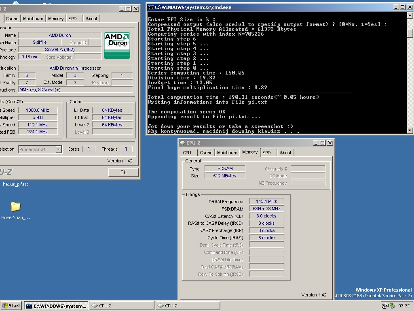Click the SDRAM memory type field

(x=225, y=168)
